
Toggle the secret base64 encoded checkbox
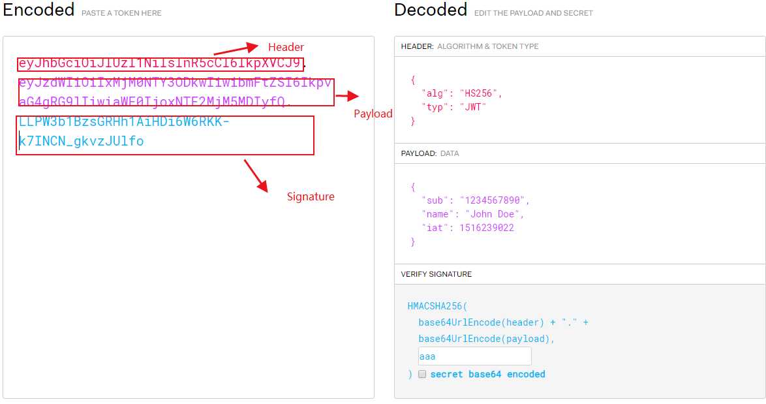tap(422, 375)
